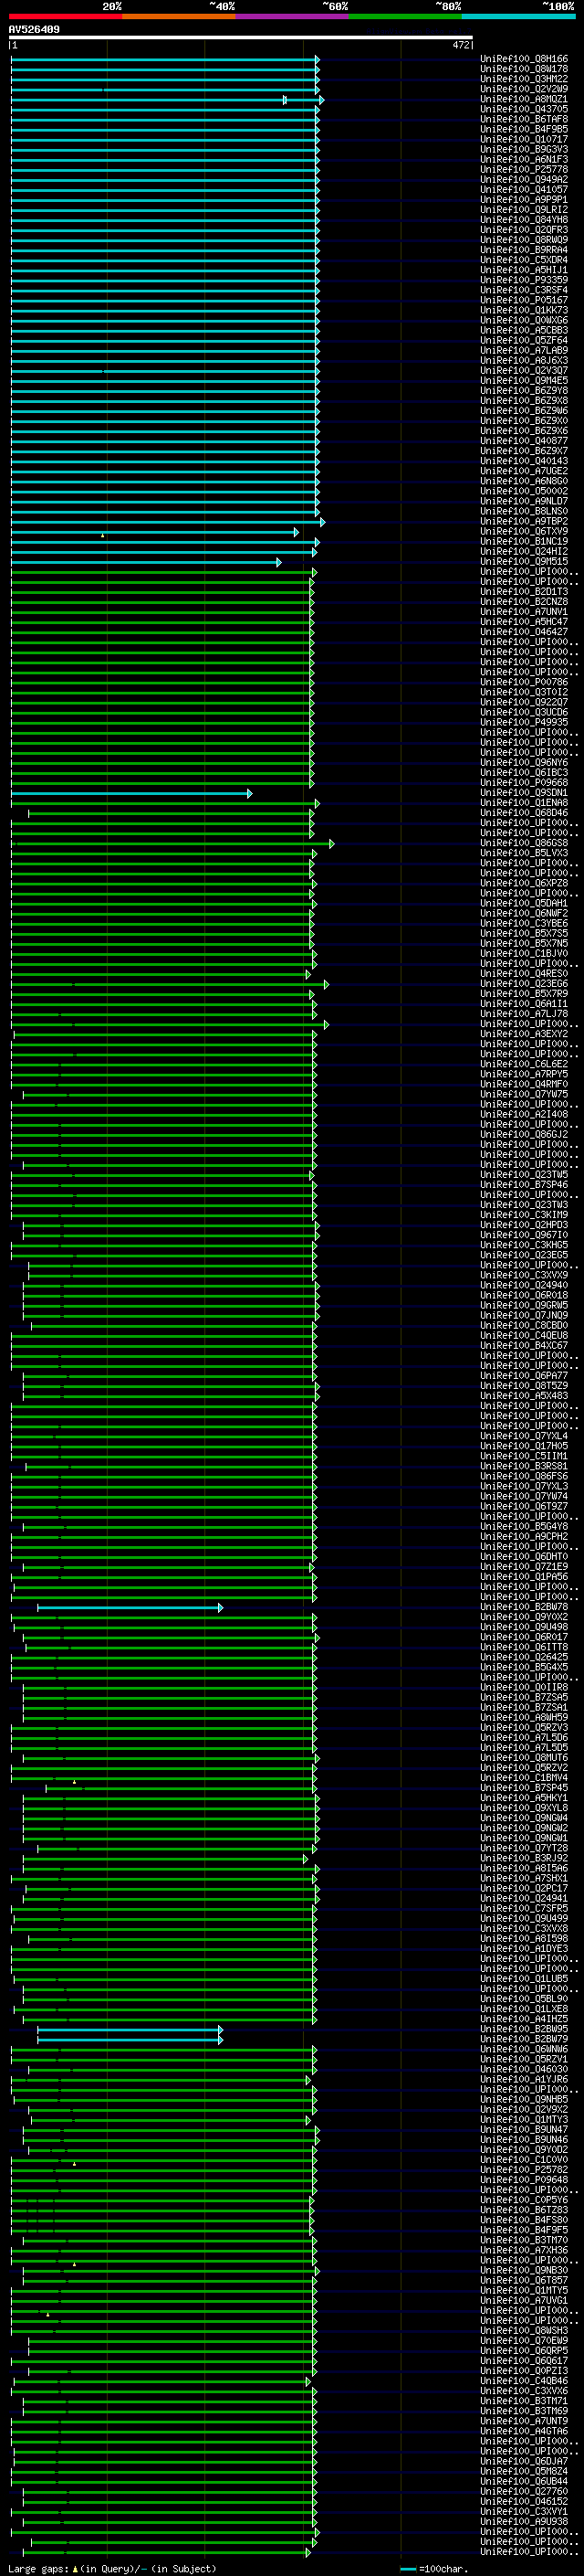Open hit UniRef100_Q8W178
This screenshot has width=584, height=2576.
[524, 69]
